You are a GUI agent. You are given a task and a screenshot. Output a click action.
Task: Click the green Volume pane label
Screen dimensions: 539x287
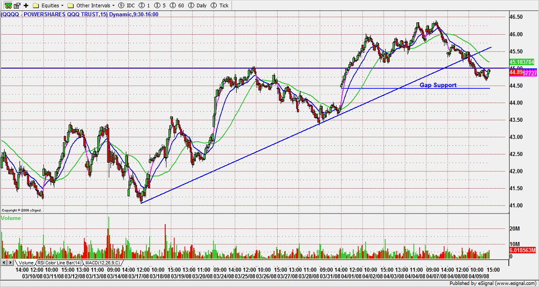point(11,218)
